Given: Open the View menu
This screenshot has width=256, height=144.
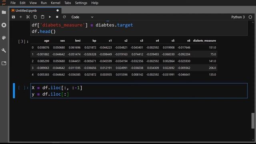Looking at the screenshot, I should click(x=33, y=3).
